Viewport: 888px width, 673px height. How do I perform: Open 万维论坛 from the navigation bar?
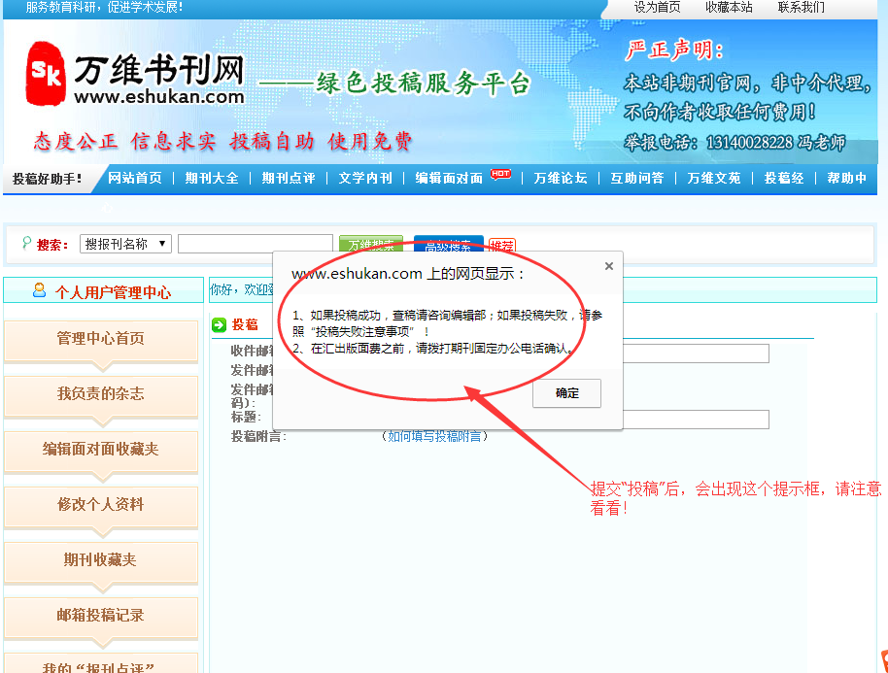pyautogui.click(x=561, y=179)
